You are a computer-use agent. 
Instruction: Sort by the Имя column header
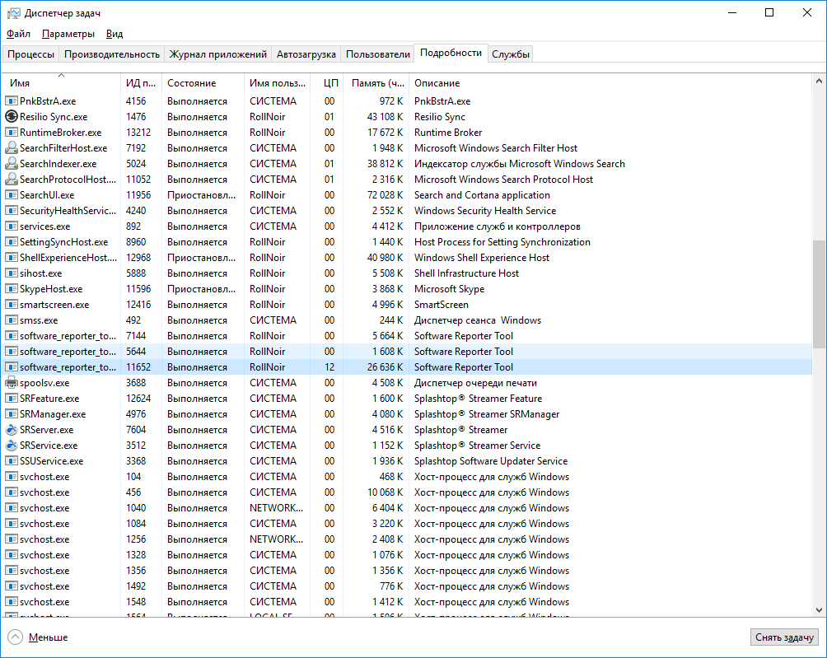tap(61, 83)
